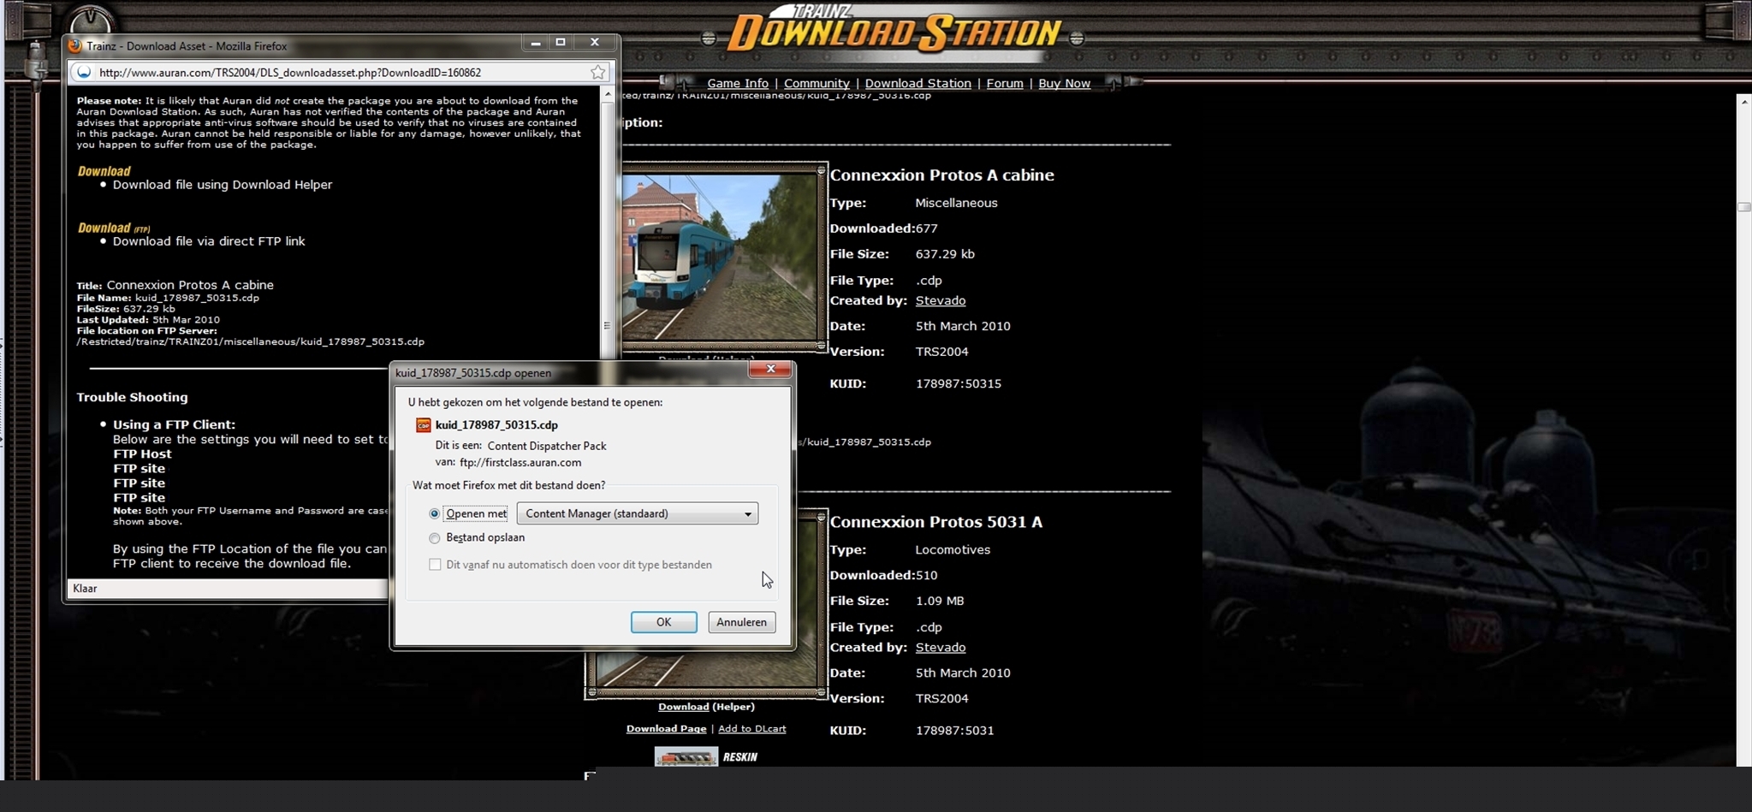Click the type value 'Locomotives'

(953, 550)
